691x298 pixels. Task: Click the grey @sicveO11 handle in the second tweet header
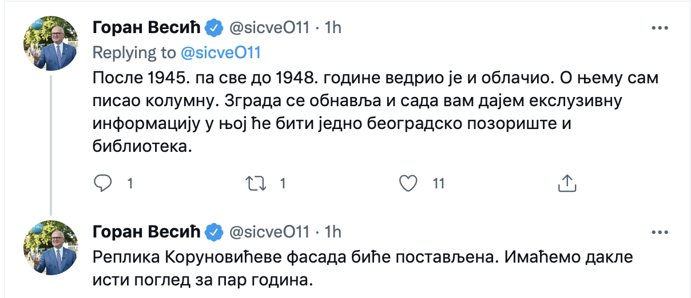[269, 232]
